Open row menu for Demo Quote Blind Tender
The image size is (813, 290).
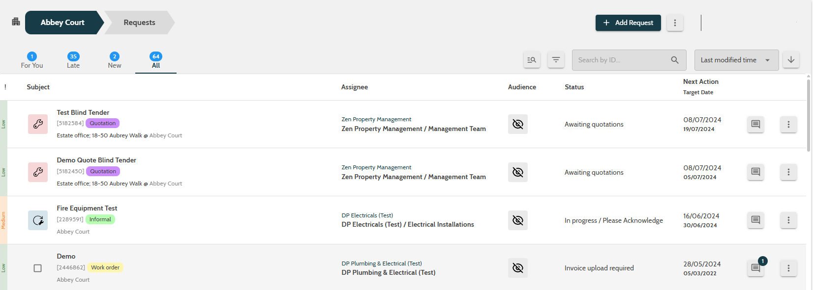click(x=788, y=172)
